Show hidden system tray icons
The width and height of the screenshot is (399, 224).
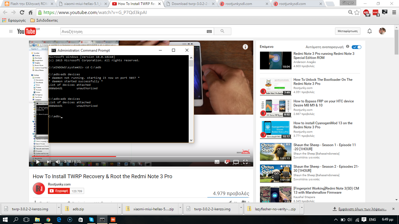[336, 220]
